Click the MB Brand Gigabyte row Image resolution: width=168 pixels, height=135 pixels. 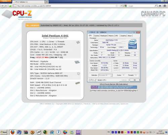click(x=39, y=61)
